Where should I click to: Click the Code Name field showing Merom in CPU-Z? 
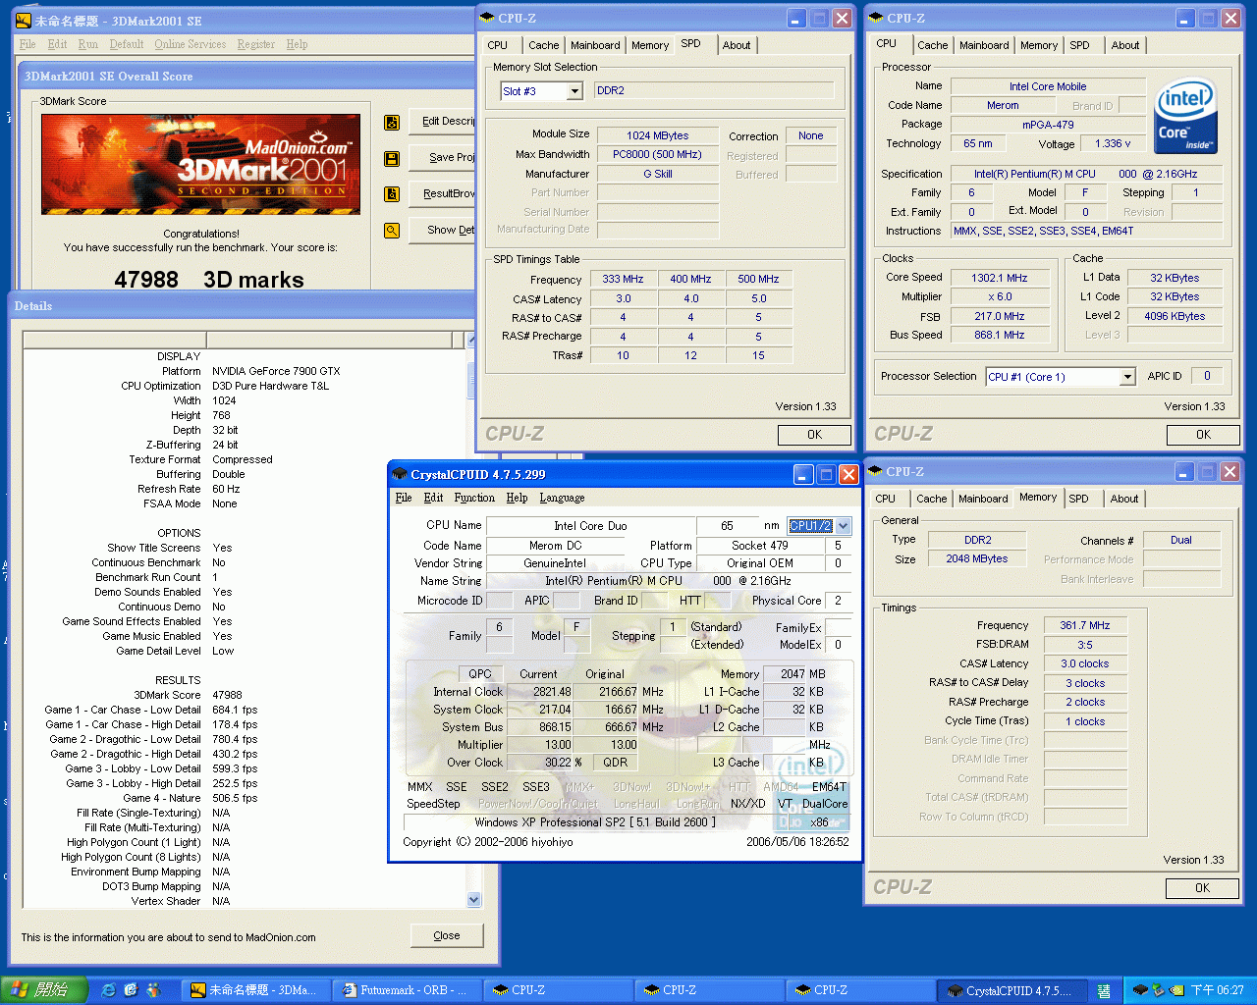click(x=1003, y=105)
